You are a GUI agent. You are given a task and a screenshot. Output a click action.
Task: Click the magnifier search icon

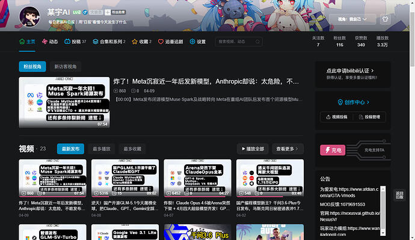257,42
